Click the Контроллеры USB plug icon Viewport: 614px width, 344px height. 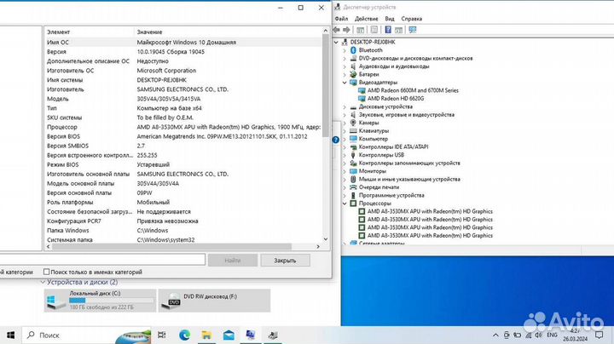point(353,155)
